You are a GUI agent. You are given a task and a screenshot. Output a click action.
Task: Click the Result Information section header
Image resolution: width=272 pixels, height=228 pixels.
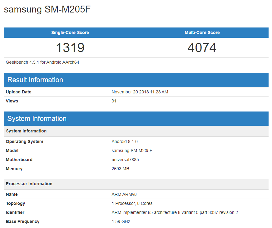(35, 80)
